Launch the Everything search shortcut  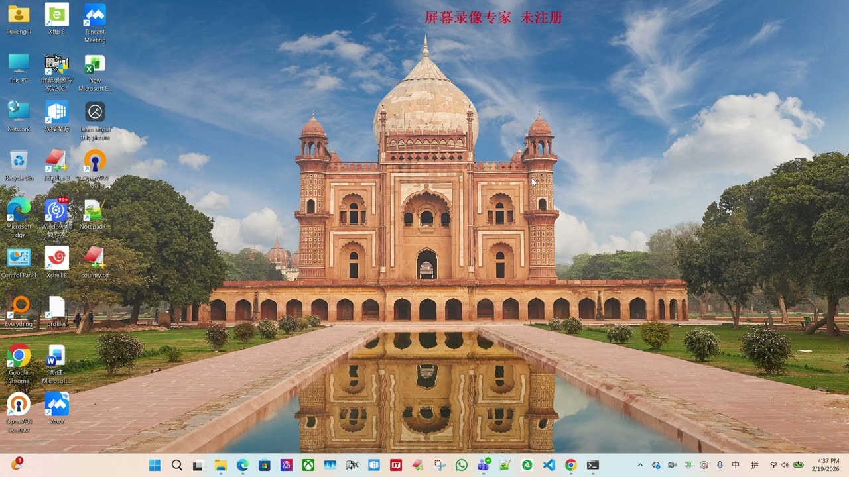[19, 311]
